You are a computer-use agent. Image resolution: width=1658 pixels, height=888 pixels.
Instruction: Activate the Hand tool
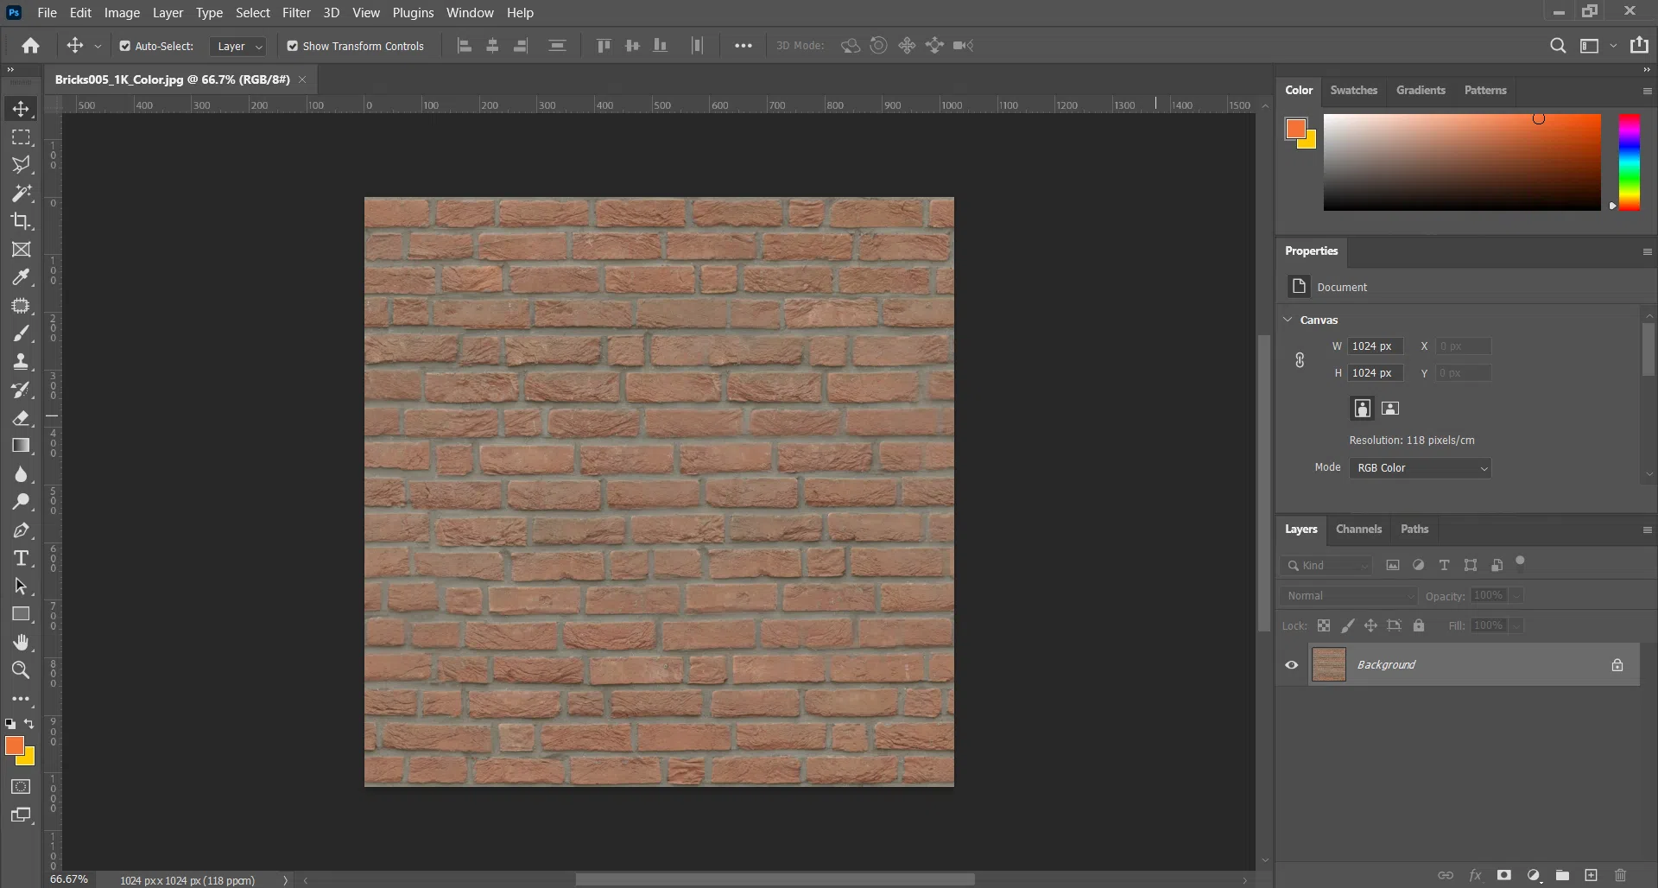click(21, 642)
